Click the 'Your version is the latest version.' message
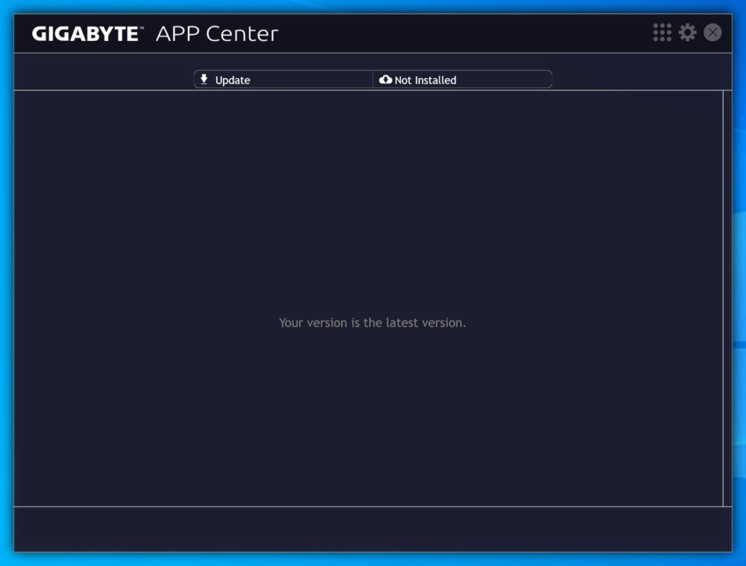Screen dimensions: 746x566 (x=372, y=322)
